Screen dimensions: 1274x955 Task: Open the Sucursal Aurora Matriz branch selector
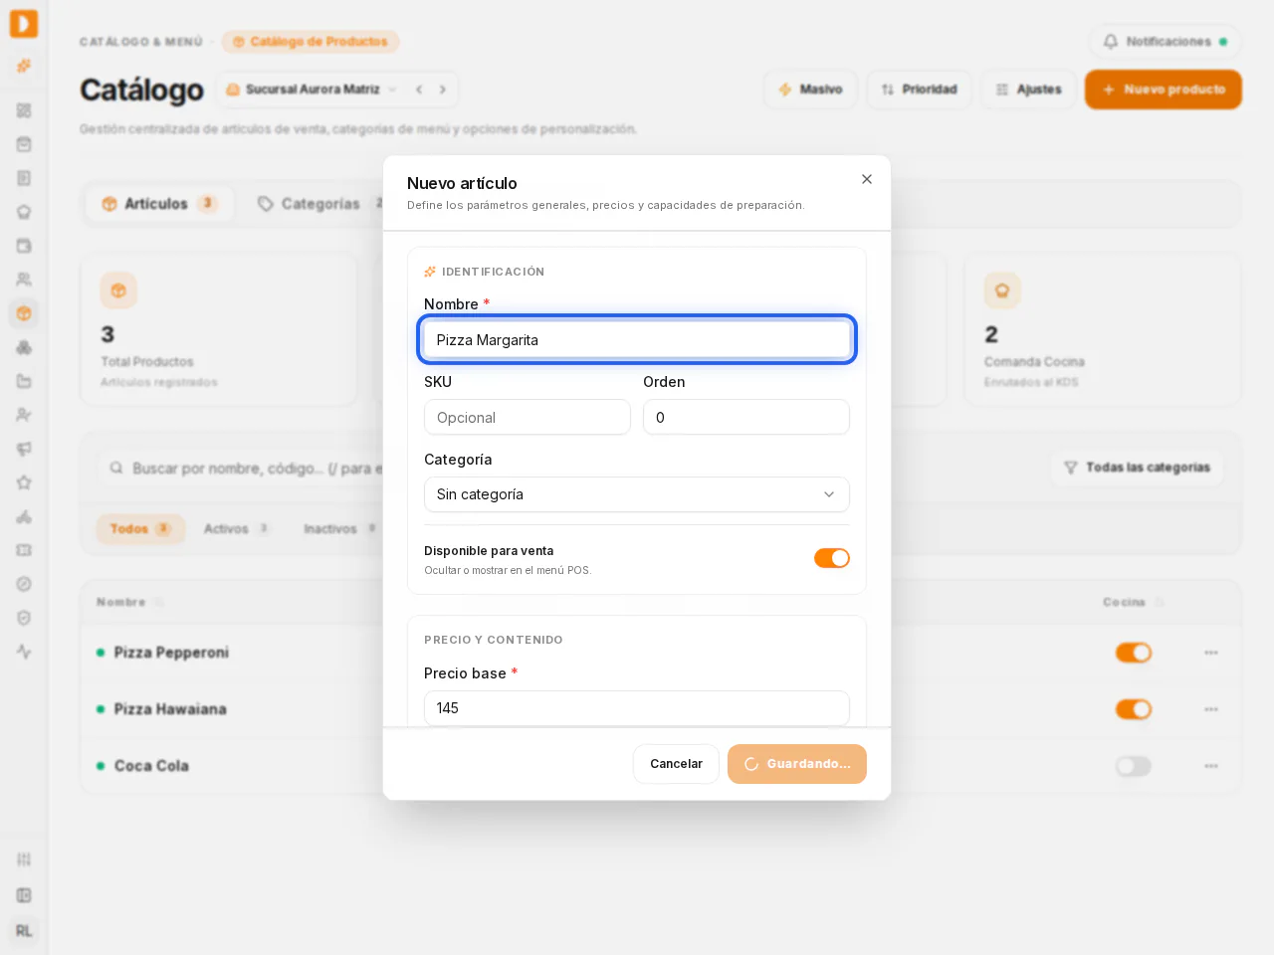(x=311, y=90)
